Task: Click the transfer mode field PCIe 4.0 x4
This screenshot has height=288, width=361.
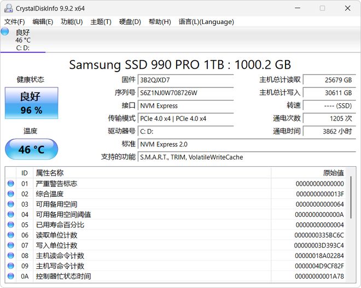Action: 185,119
